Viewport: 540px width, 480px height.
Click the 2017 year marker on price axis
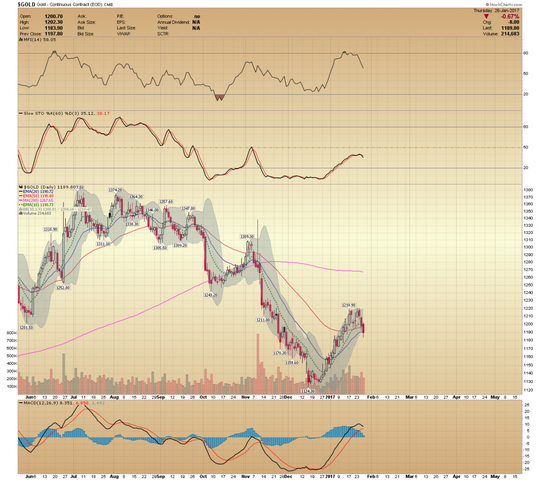(330, 397)
